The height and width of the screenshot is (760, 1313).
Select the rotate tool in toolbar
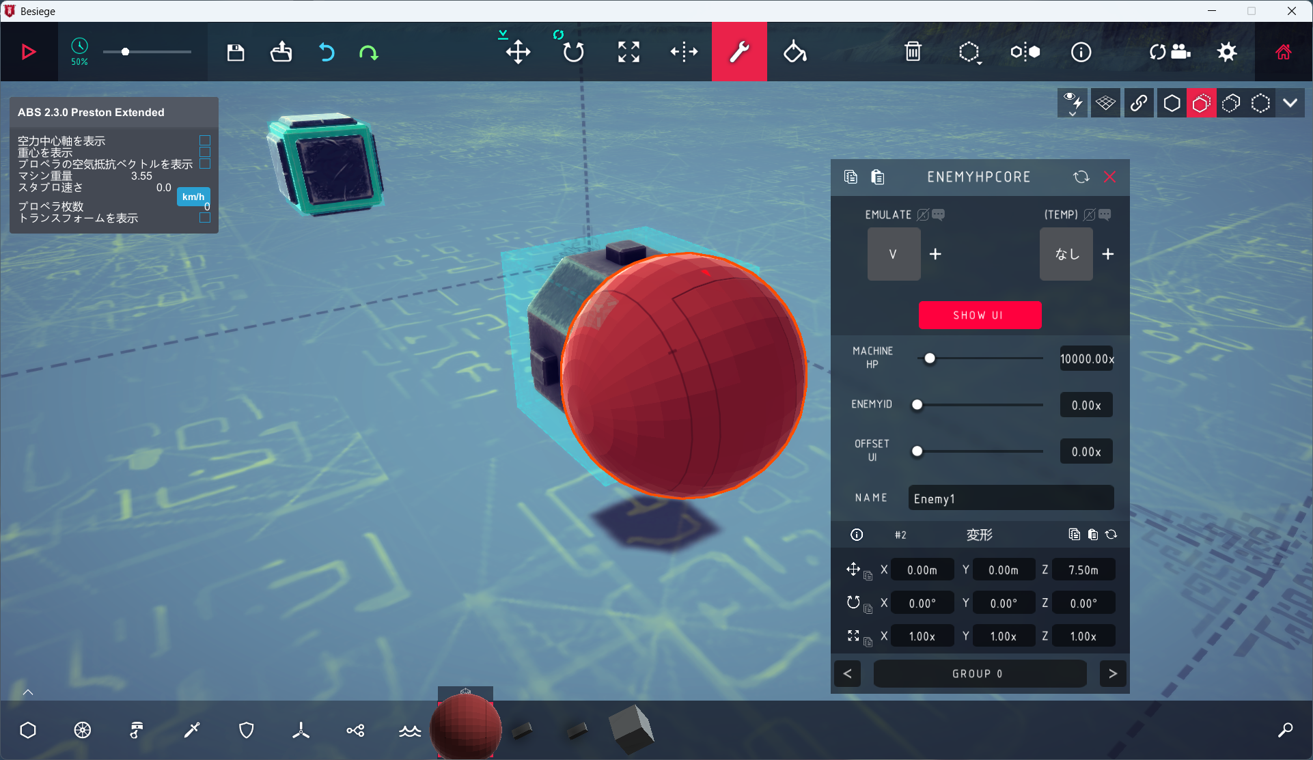tap(573, 52)
